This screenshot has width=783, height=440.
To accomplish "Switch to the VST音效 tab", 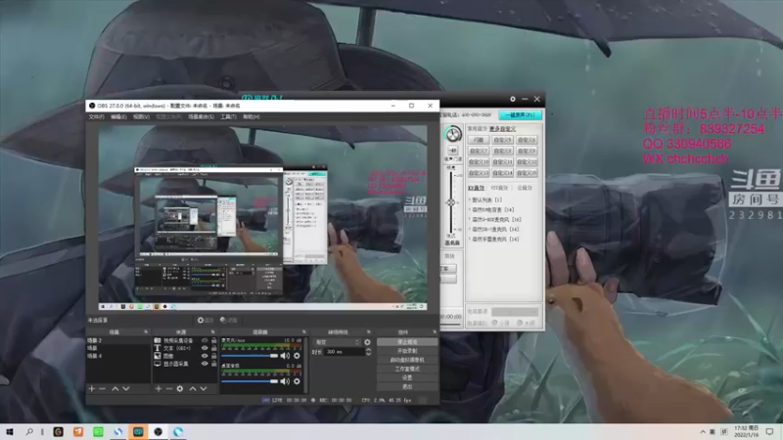I will tap(499, 188).
